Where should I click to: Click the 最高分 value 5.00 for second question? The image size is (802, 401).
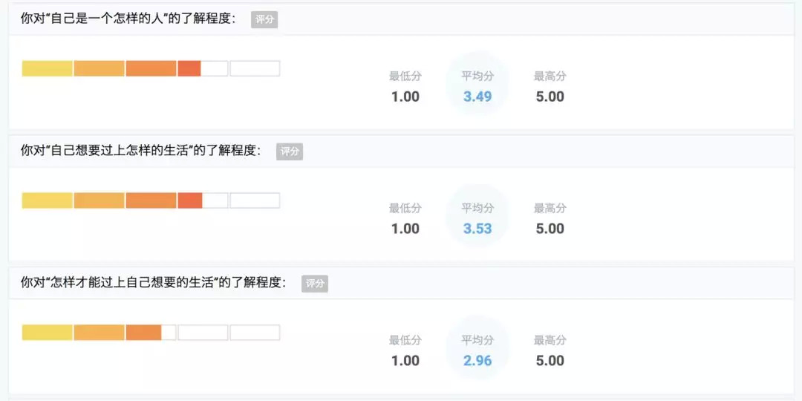point(550,229)
